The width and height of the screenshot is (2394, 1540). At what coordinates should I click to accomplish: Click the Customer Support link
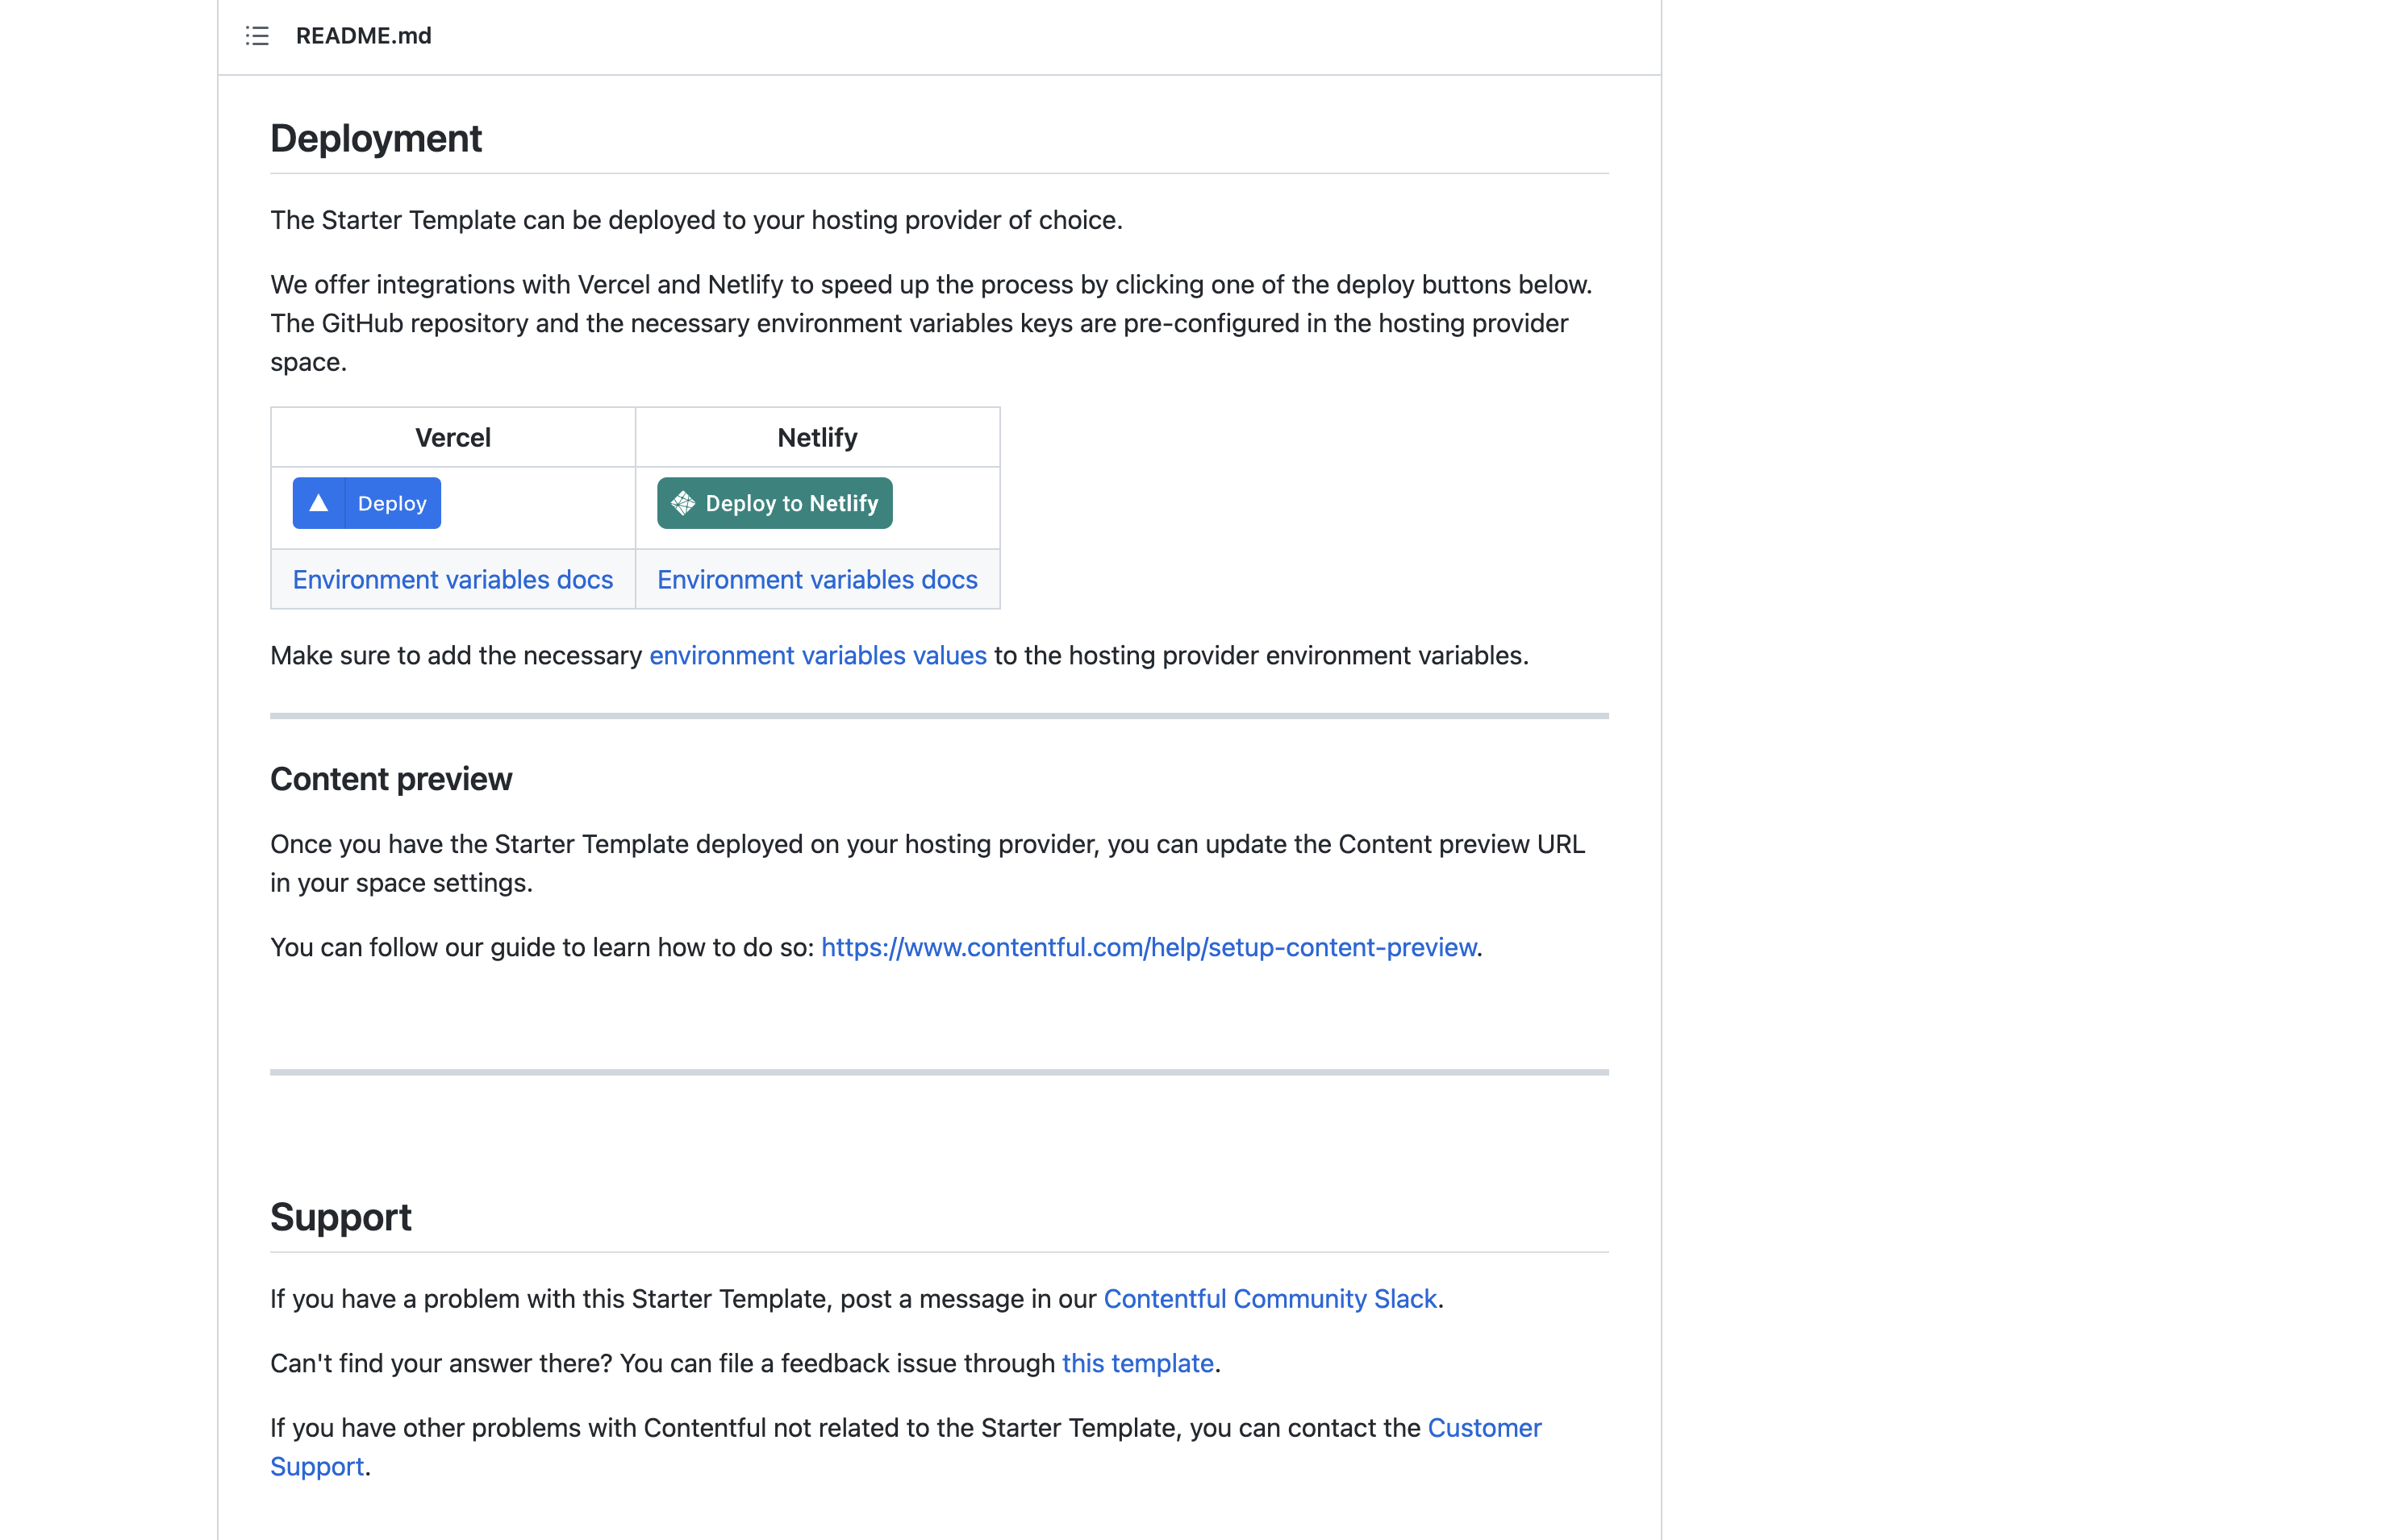click(x=1483, y=1427)
